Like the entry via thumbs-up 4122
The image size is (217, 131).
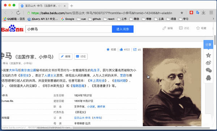coord(125,49)
